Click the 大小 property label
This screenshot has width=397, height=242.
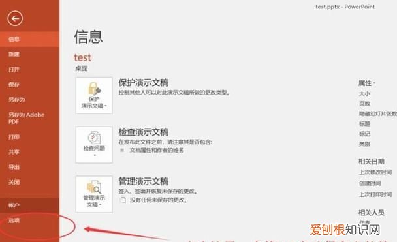pyautogui.click(x=364, y=93)
